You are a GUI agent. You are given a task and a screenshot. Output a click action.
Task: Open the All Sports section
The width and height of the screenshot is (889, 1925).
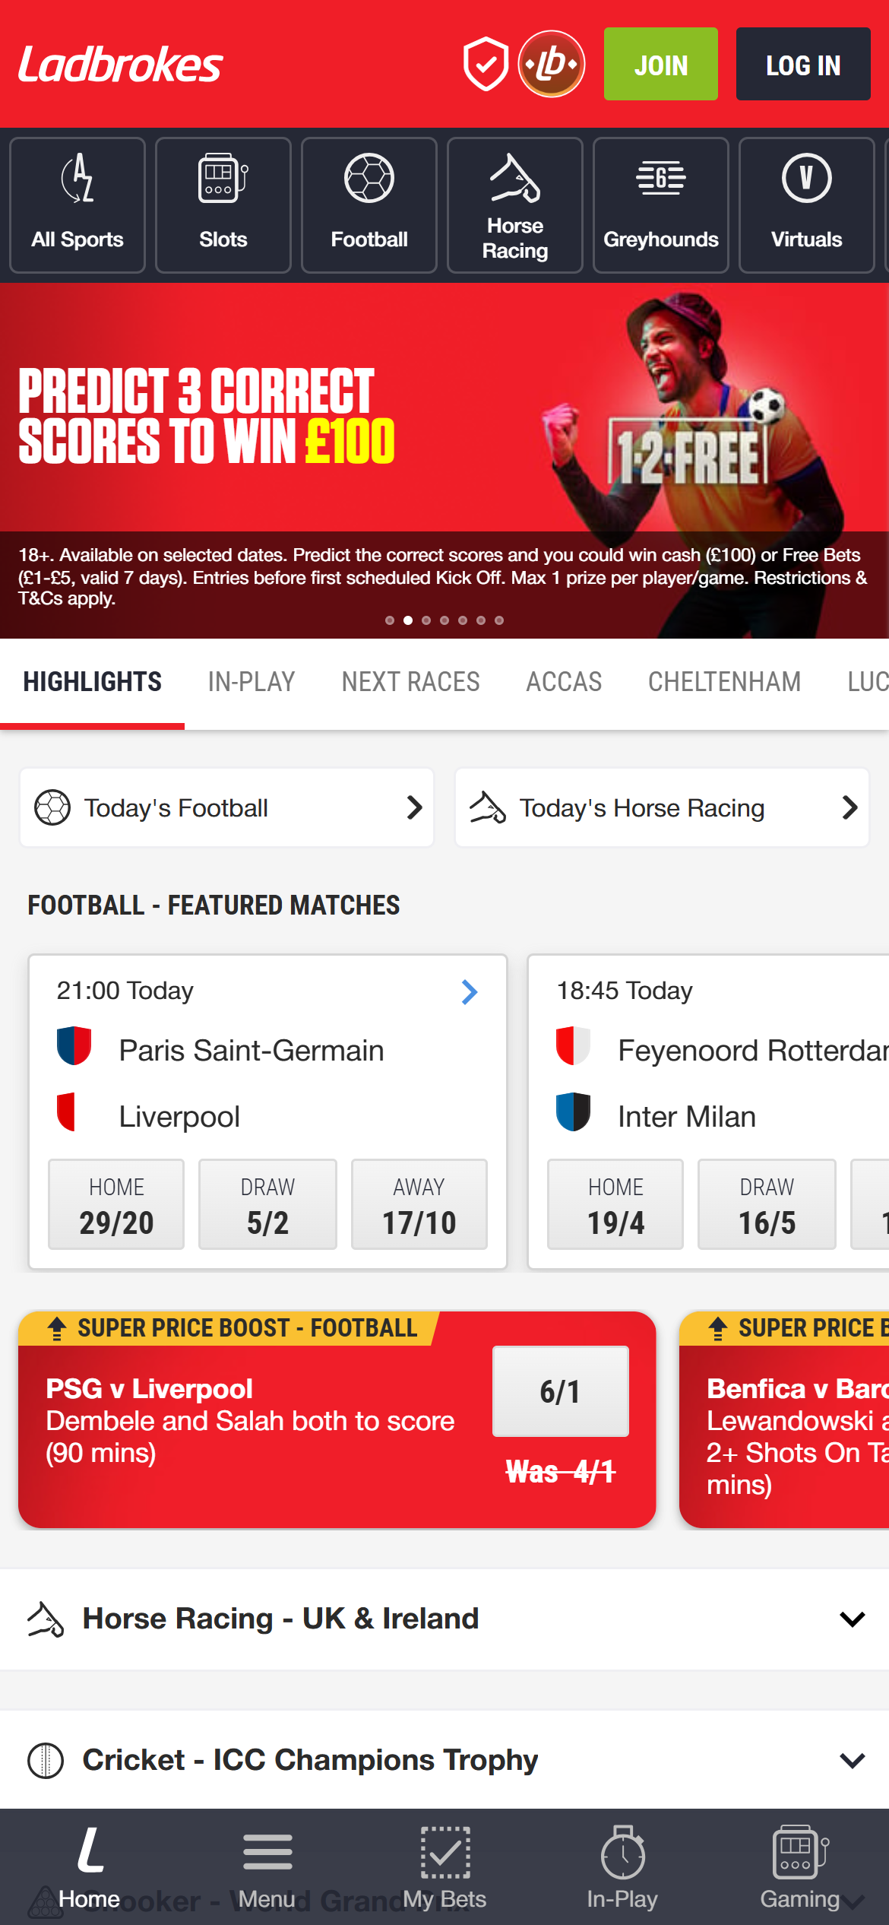(76, 204)
